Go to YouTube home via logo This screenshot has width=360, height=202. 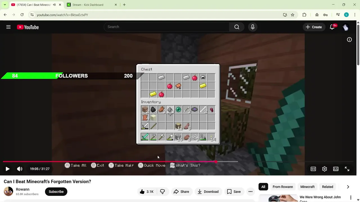pyautogui.click(x=28, y=27)
